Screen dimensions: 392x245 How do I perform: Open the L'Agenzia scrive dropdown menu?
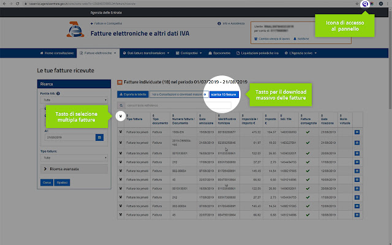(x=301, y=53)
